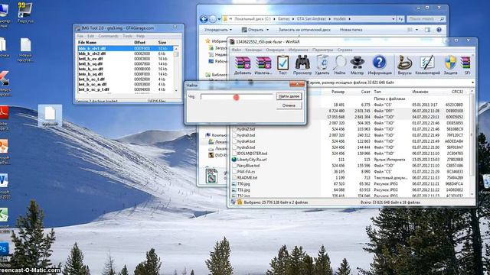The image size is (490, 275).
Task: Select README.txt in WinRAR list
Action: pos(247,178)
